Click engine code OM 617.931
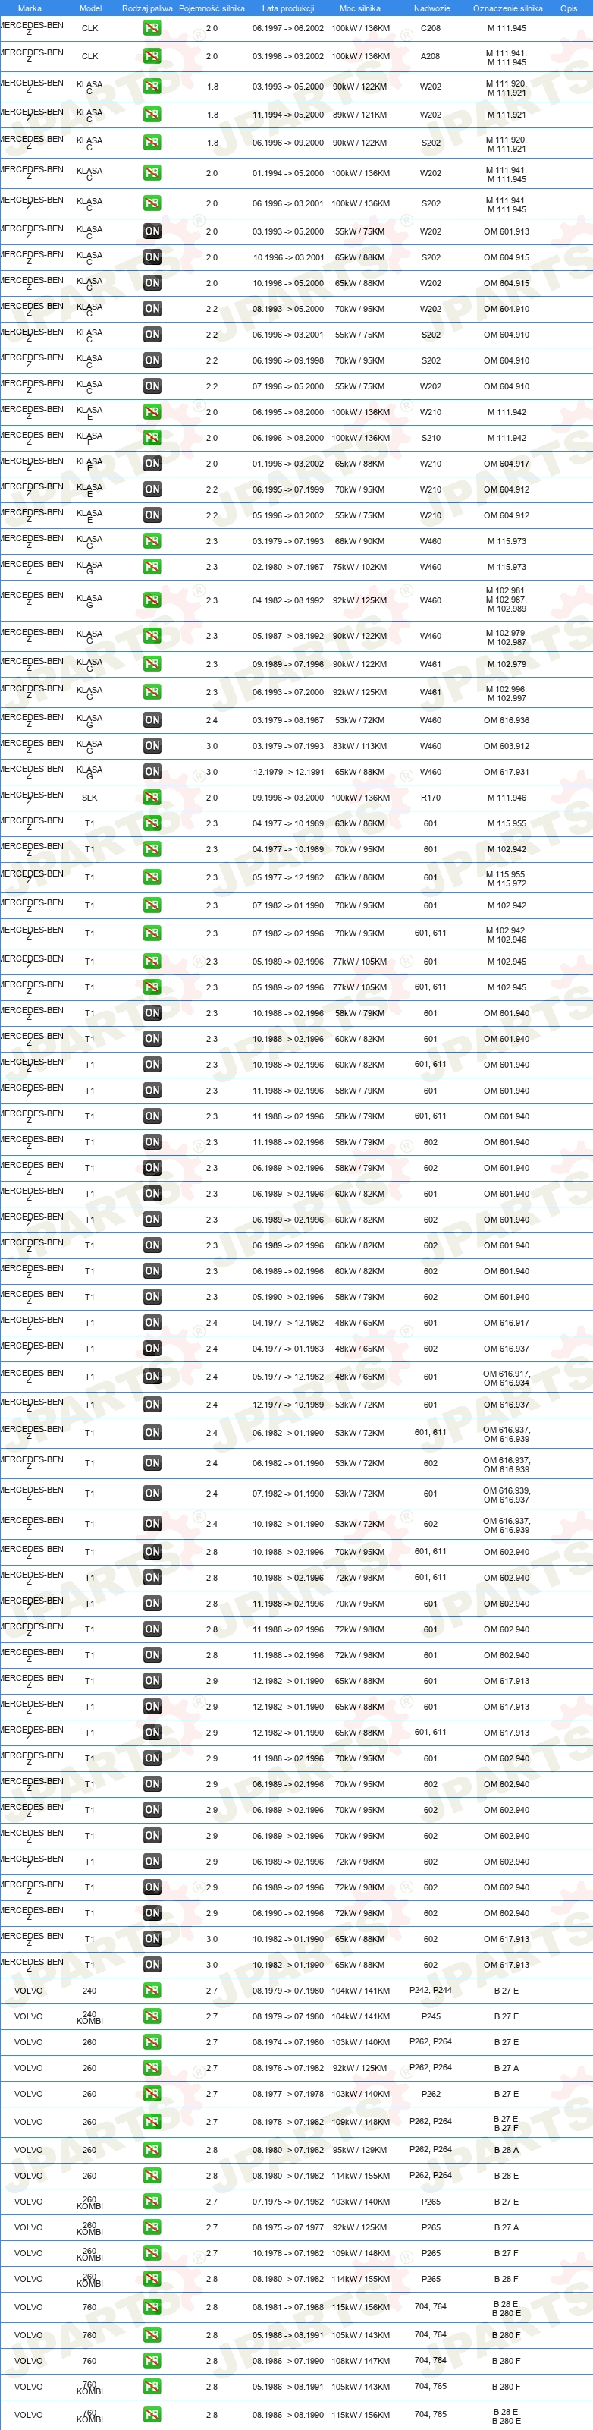The height and width of the screenshot is (2430, 593). (507, 772)
